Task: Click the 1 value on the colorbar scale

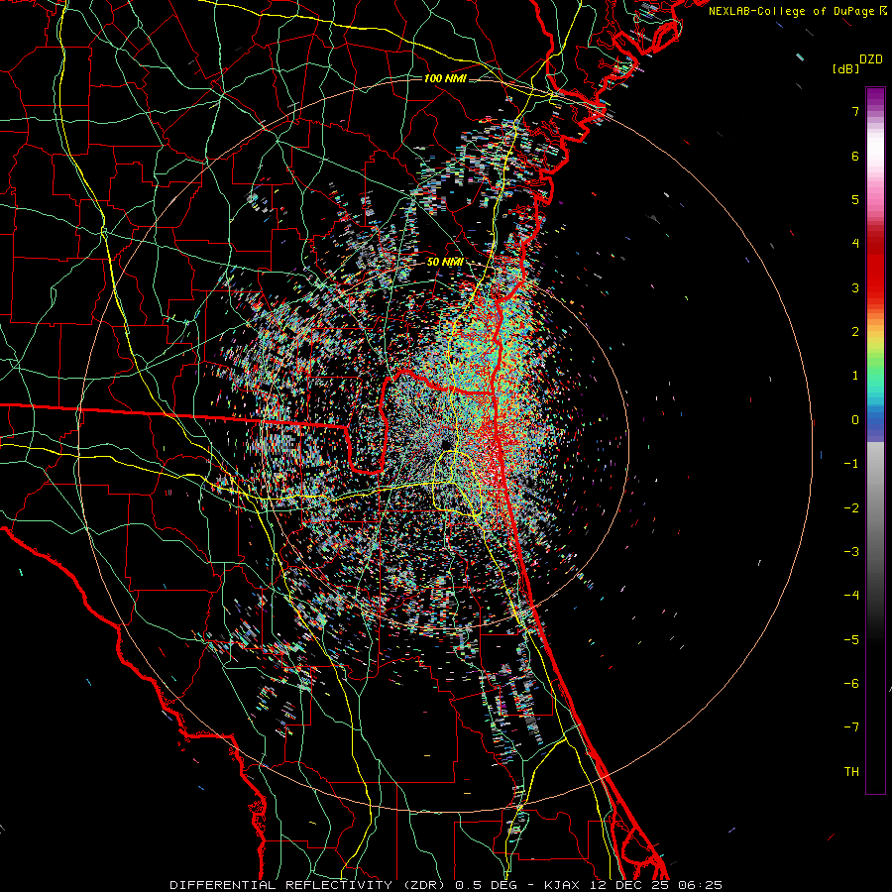Action: point(855,376)
